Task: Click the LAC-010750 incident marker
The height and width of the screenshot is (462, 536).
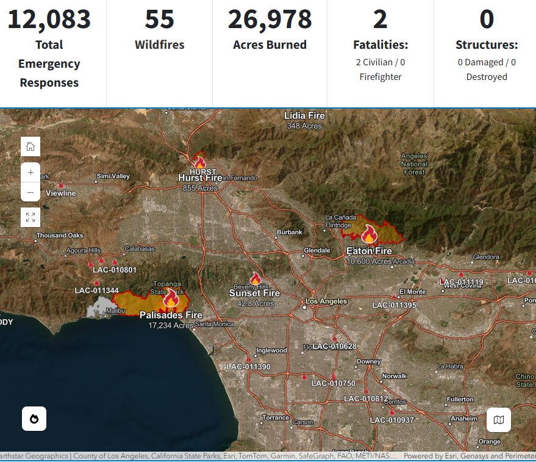Action: 333,375
